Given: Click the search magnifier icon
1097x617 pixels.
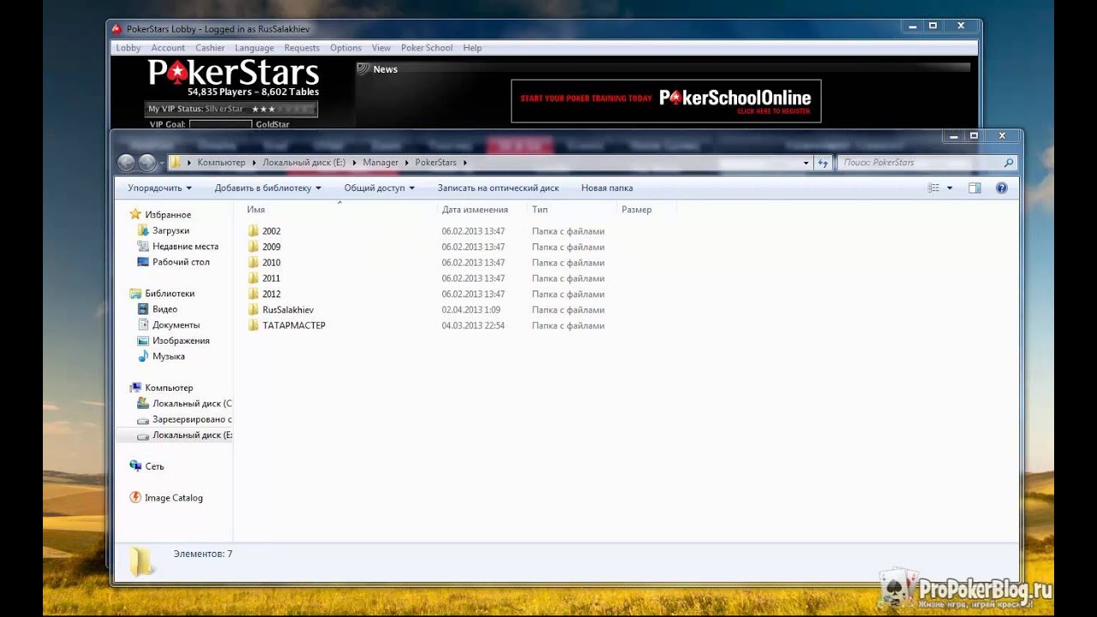Looking at the screenshot, I should point(1009,163).
